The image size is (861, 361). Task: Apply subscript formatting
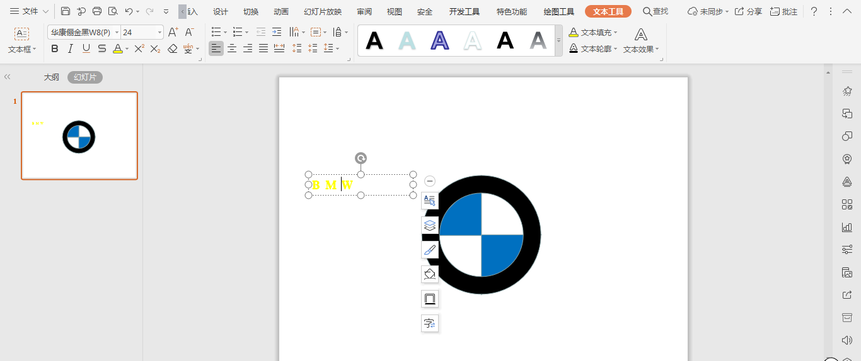[155, 48]
